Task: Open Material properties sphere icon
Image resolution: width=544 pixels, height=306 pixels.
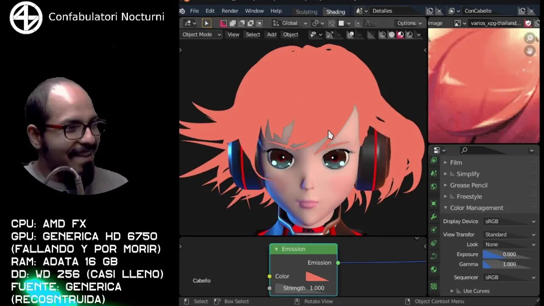Action: tap(433, 269)
